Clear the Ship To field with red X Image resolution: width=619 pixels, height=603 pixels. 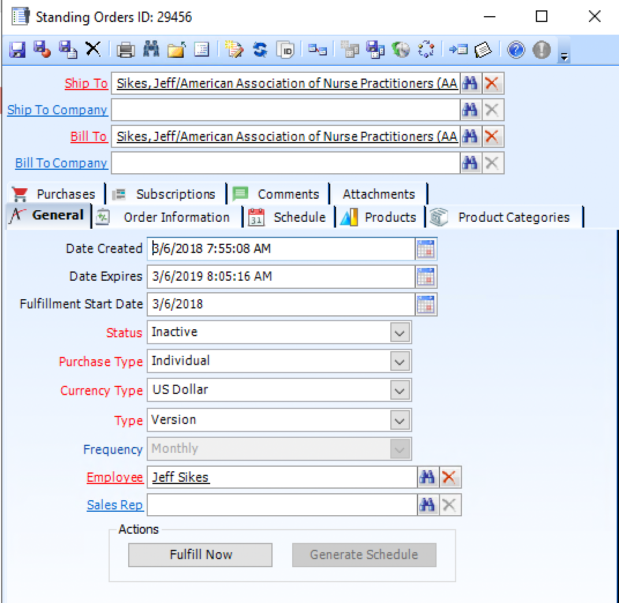point(491,84)
